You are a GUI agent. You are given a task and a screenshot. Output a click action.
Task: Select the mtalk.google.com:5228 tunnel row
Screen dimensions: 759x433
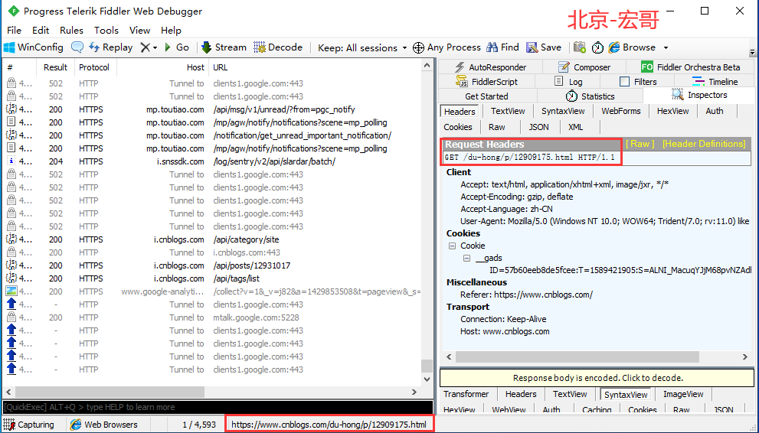click(x=212, y=318)
